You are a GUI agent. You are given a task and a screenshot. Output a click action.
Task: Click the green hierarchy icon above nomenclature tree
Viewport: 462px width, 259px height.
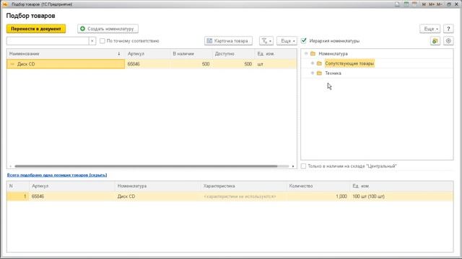[x=435, y=41]
